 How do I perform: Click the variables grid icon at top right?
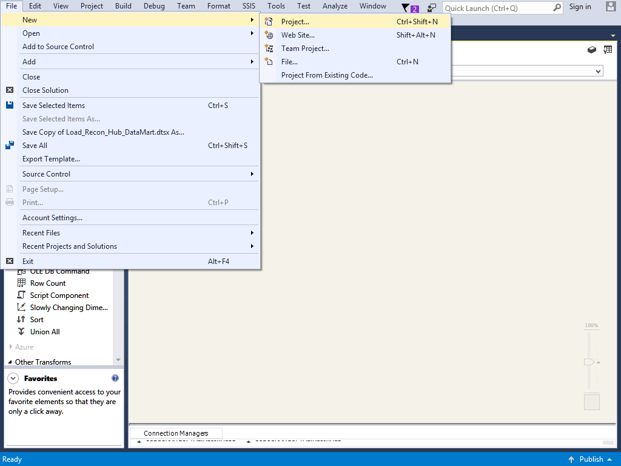pyautogui.click(x=608, y=50)
